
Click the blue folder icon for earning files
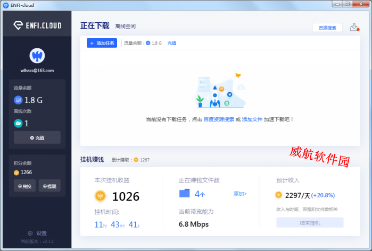coord(184,193)
